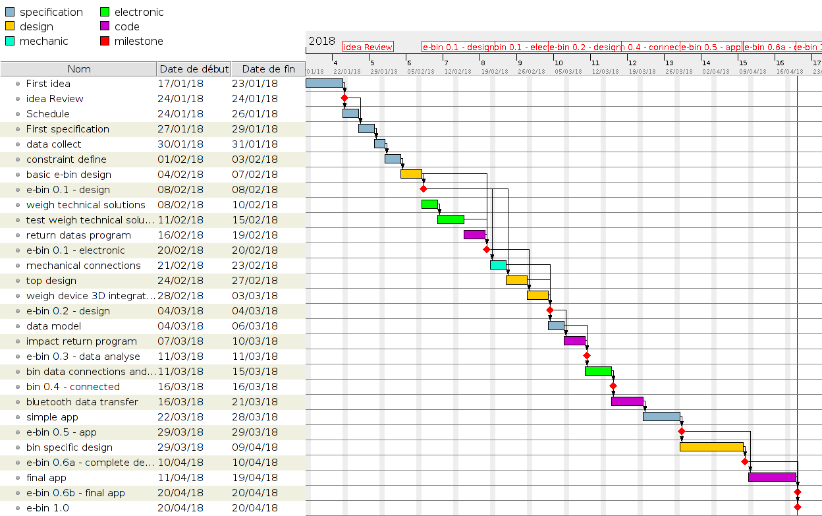Click the weigh technical solutions green bar
822x516 pixels.
tap(429, 204)
